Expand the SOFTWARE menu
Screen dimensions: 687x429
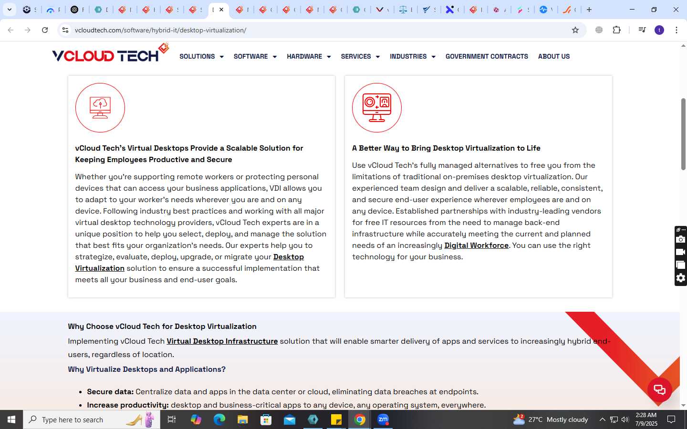[x=255, y=56]
